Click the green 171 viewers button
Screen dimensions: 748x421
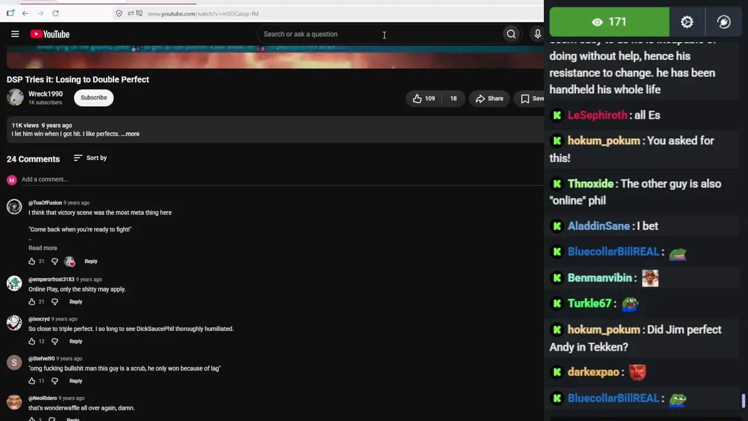click(610, 22)
